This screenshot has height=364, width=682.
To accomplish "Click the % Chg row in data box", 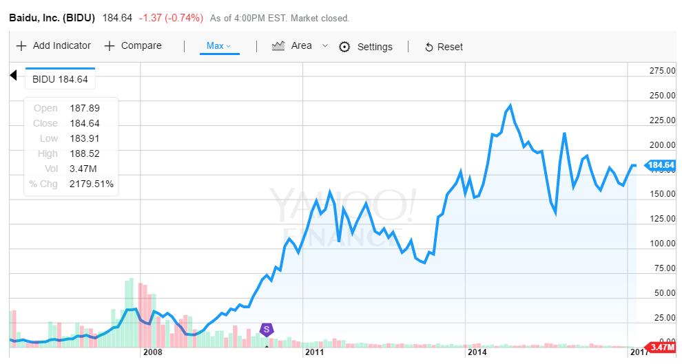I will (x=72, y=184).
